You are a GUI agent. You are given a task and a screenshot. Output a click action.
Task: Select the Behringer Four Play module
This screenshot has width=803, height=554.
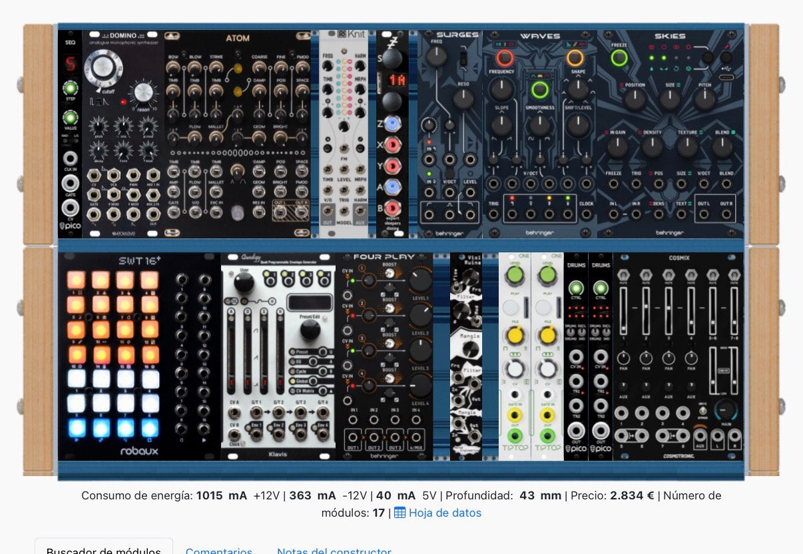click(x=384, y=356)
